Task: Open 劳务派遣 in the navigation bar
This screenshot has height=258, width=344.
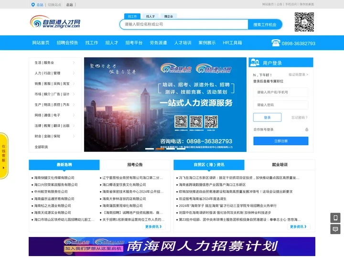Action: (159, 43)
